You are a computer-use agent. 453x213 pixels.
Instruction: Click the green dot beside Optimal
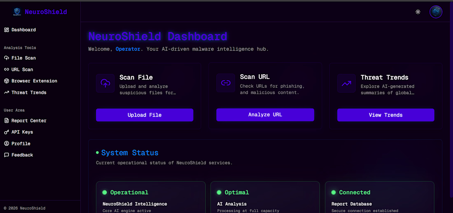[x=219, y=192]
